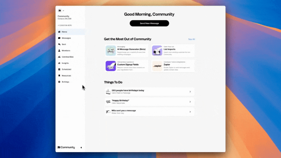Open the List Imports thumbnail image
This screenshot has height=158, width=281.
pyautogui.click(x=157, y=51)
